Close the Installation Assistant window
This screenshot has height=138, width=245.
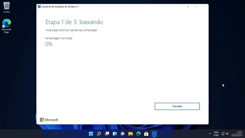204,7
